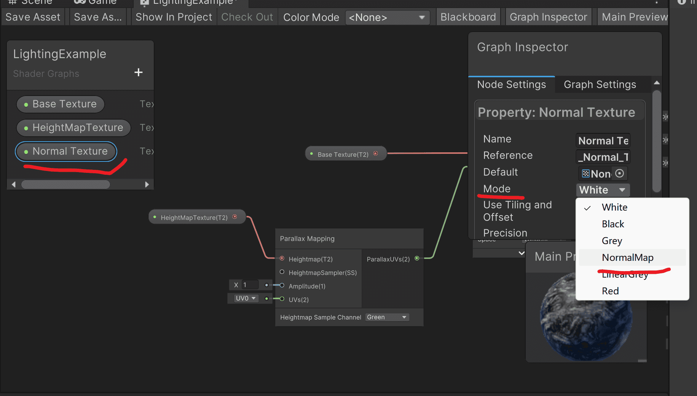Click the Base Texture node output port
Screen dimensions: 697x396
click(376, 153)
